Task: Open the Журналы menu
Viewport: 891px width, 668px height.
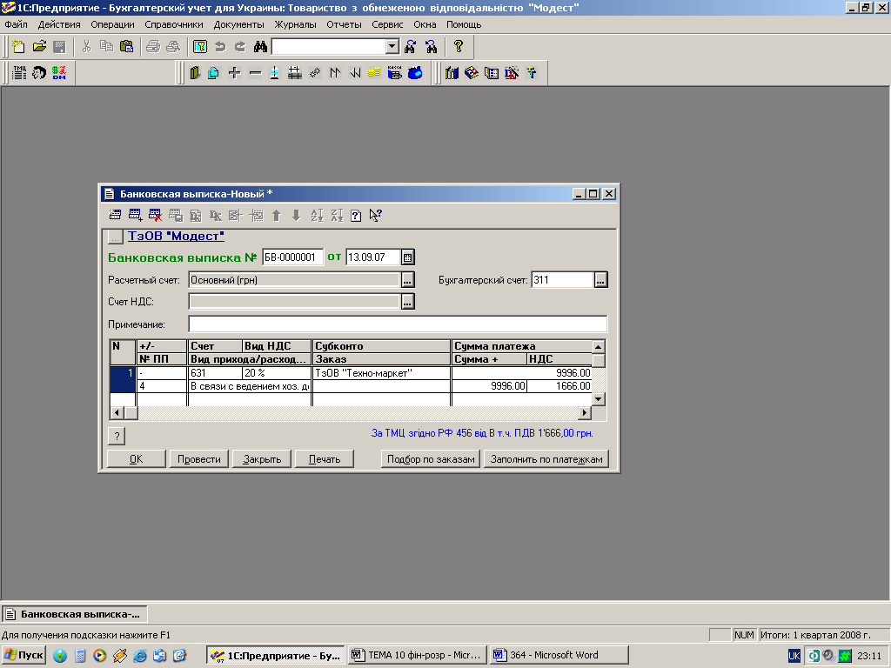Action: (296, 24)
